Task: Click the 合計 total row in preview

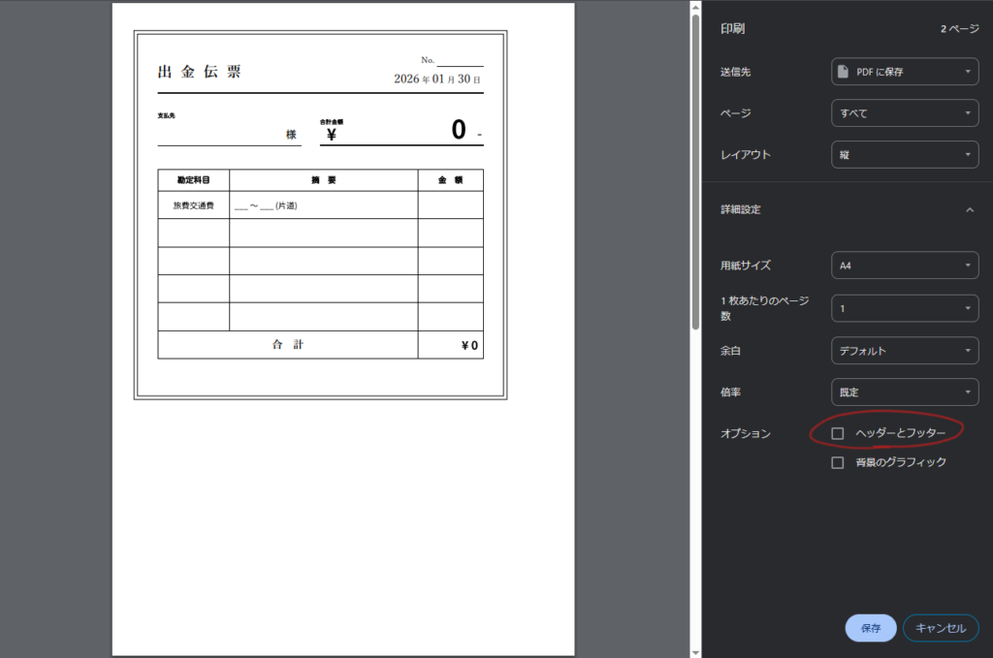Action: pos(287,345)
